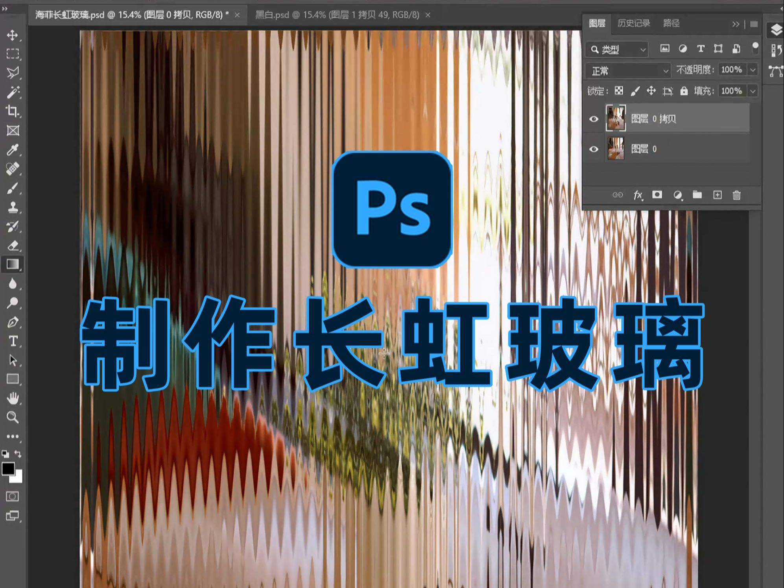Turn layer filtering on or off
This screenshot has width=784, height=588.
tap(755, 48)
